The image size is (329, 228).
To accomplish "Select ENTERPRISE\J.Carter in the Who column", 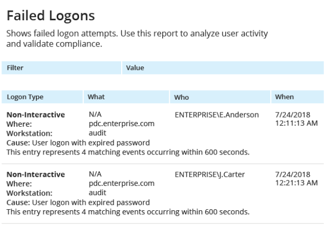I will (x=209, y=175).
